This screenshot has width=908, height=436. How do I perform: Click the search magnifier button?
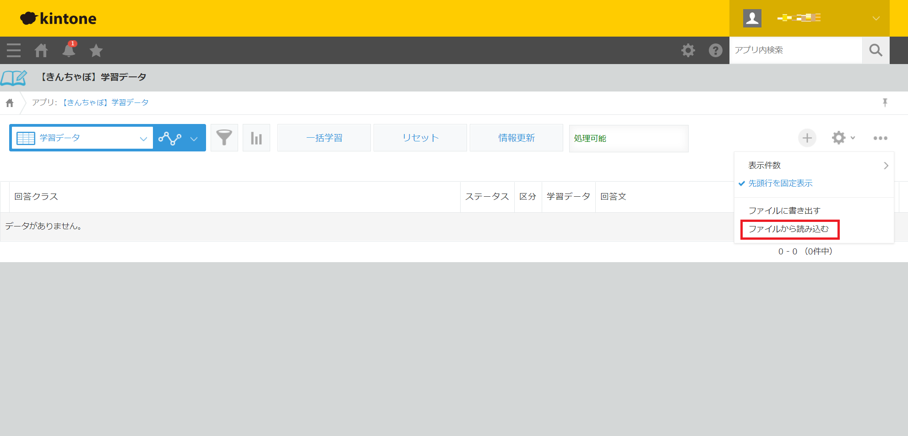pyautogui.click(x=875, y=50)
